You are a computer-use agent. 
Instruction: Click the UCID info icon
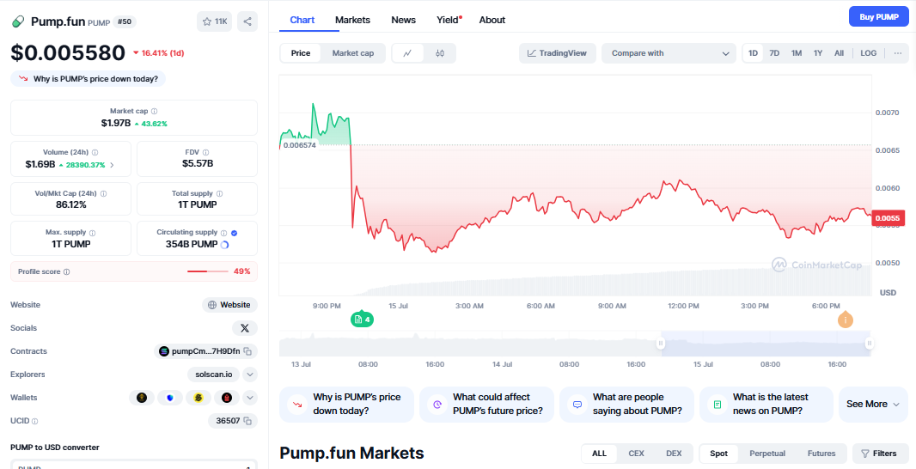34,421
